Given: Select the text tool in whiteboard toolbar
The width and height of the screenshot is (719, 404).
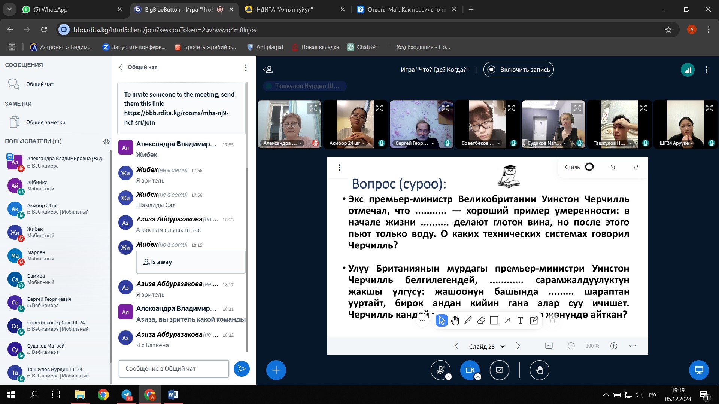Looking at the screenshot, I should point(520,320).
